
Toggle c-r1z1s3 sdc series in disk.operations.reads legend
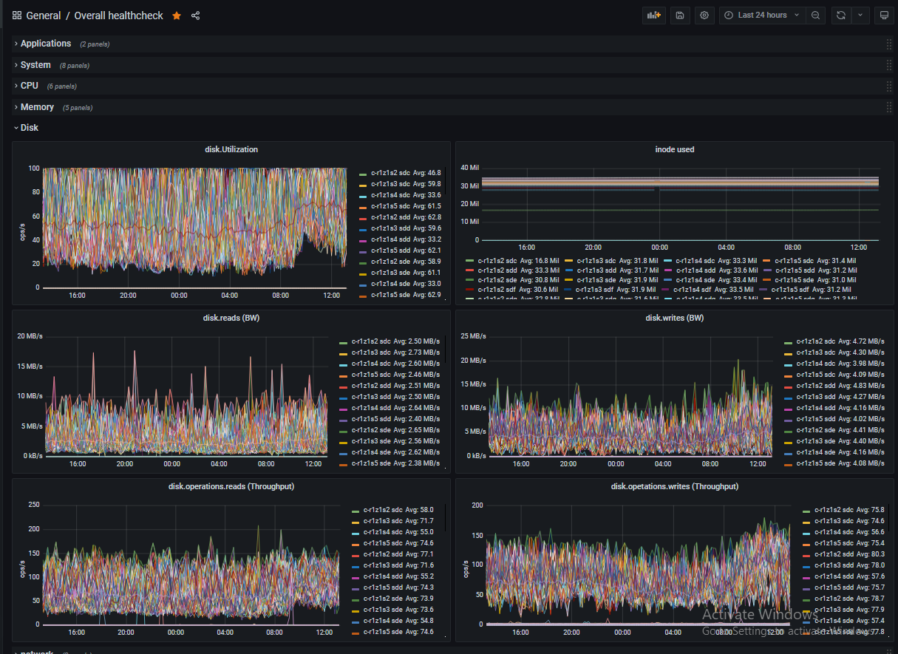coord(382,521)
